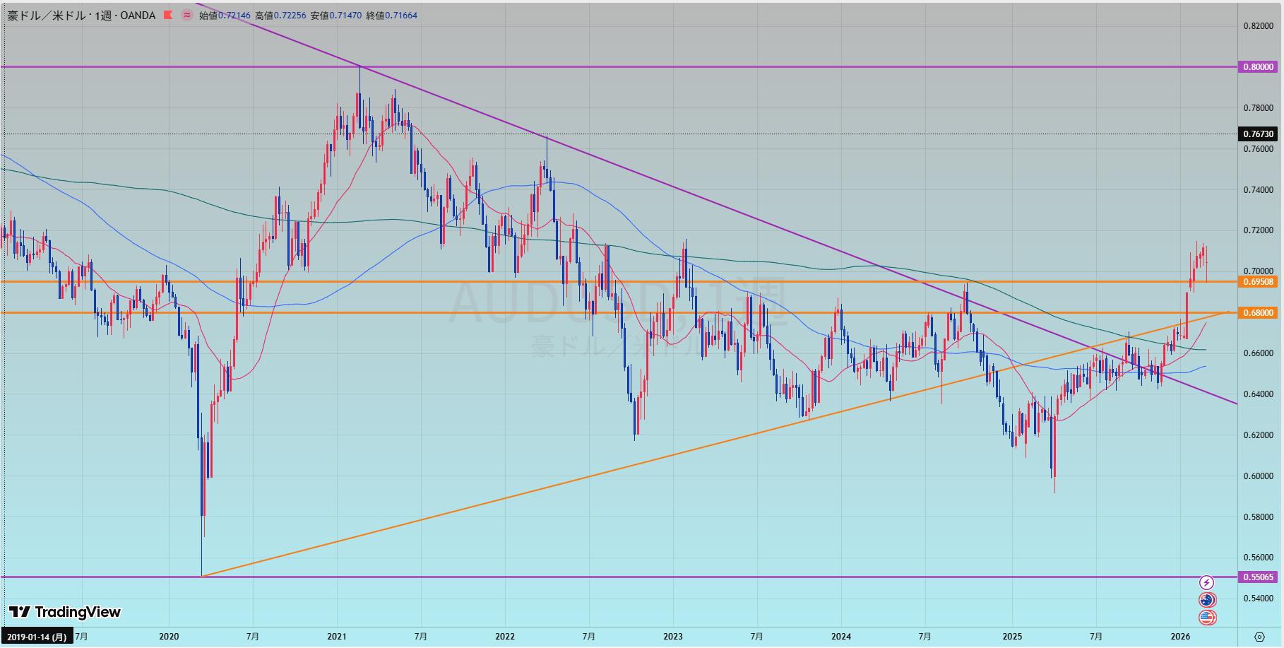This screenshot has width=1284, height=648.
Task: Click the red flag icon beside OANDA
Action: (168, 15)
